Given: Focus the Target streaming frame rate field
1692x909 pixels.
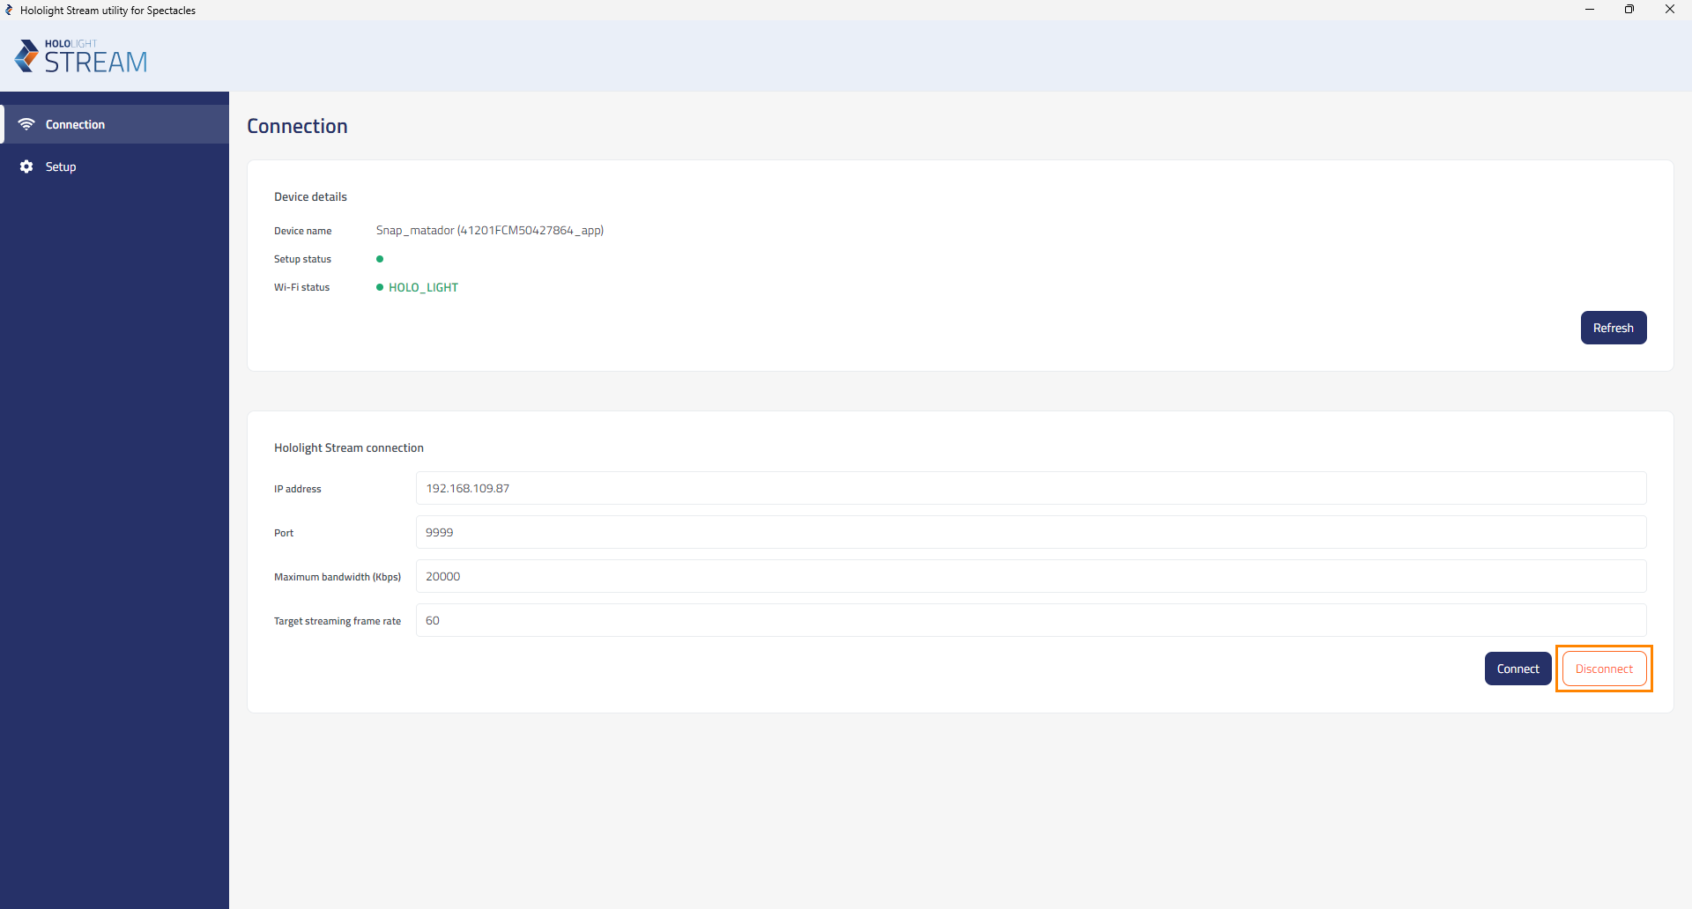Looking at the screenshot, I should click(1031, 620).
